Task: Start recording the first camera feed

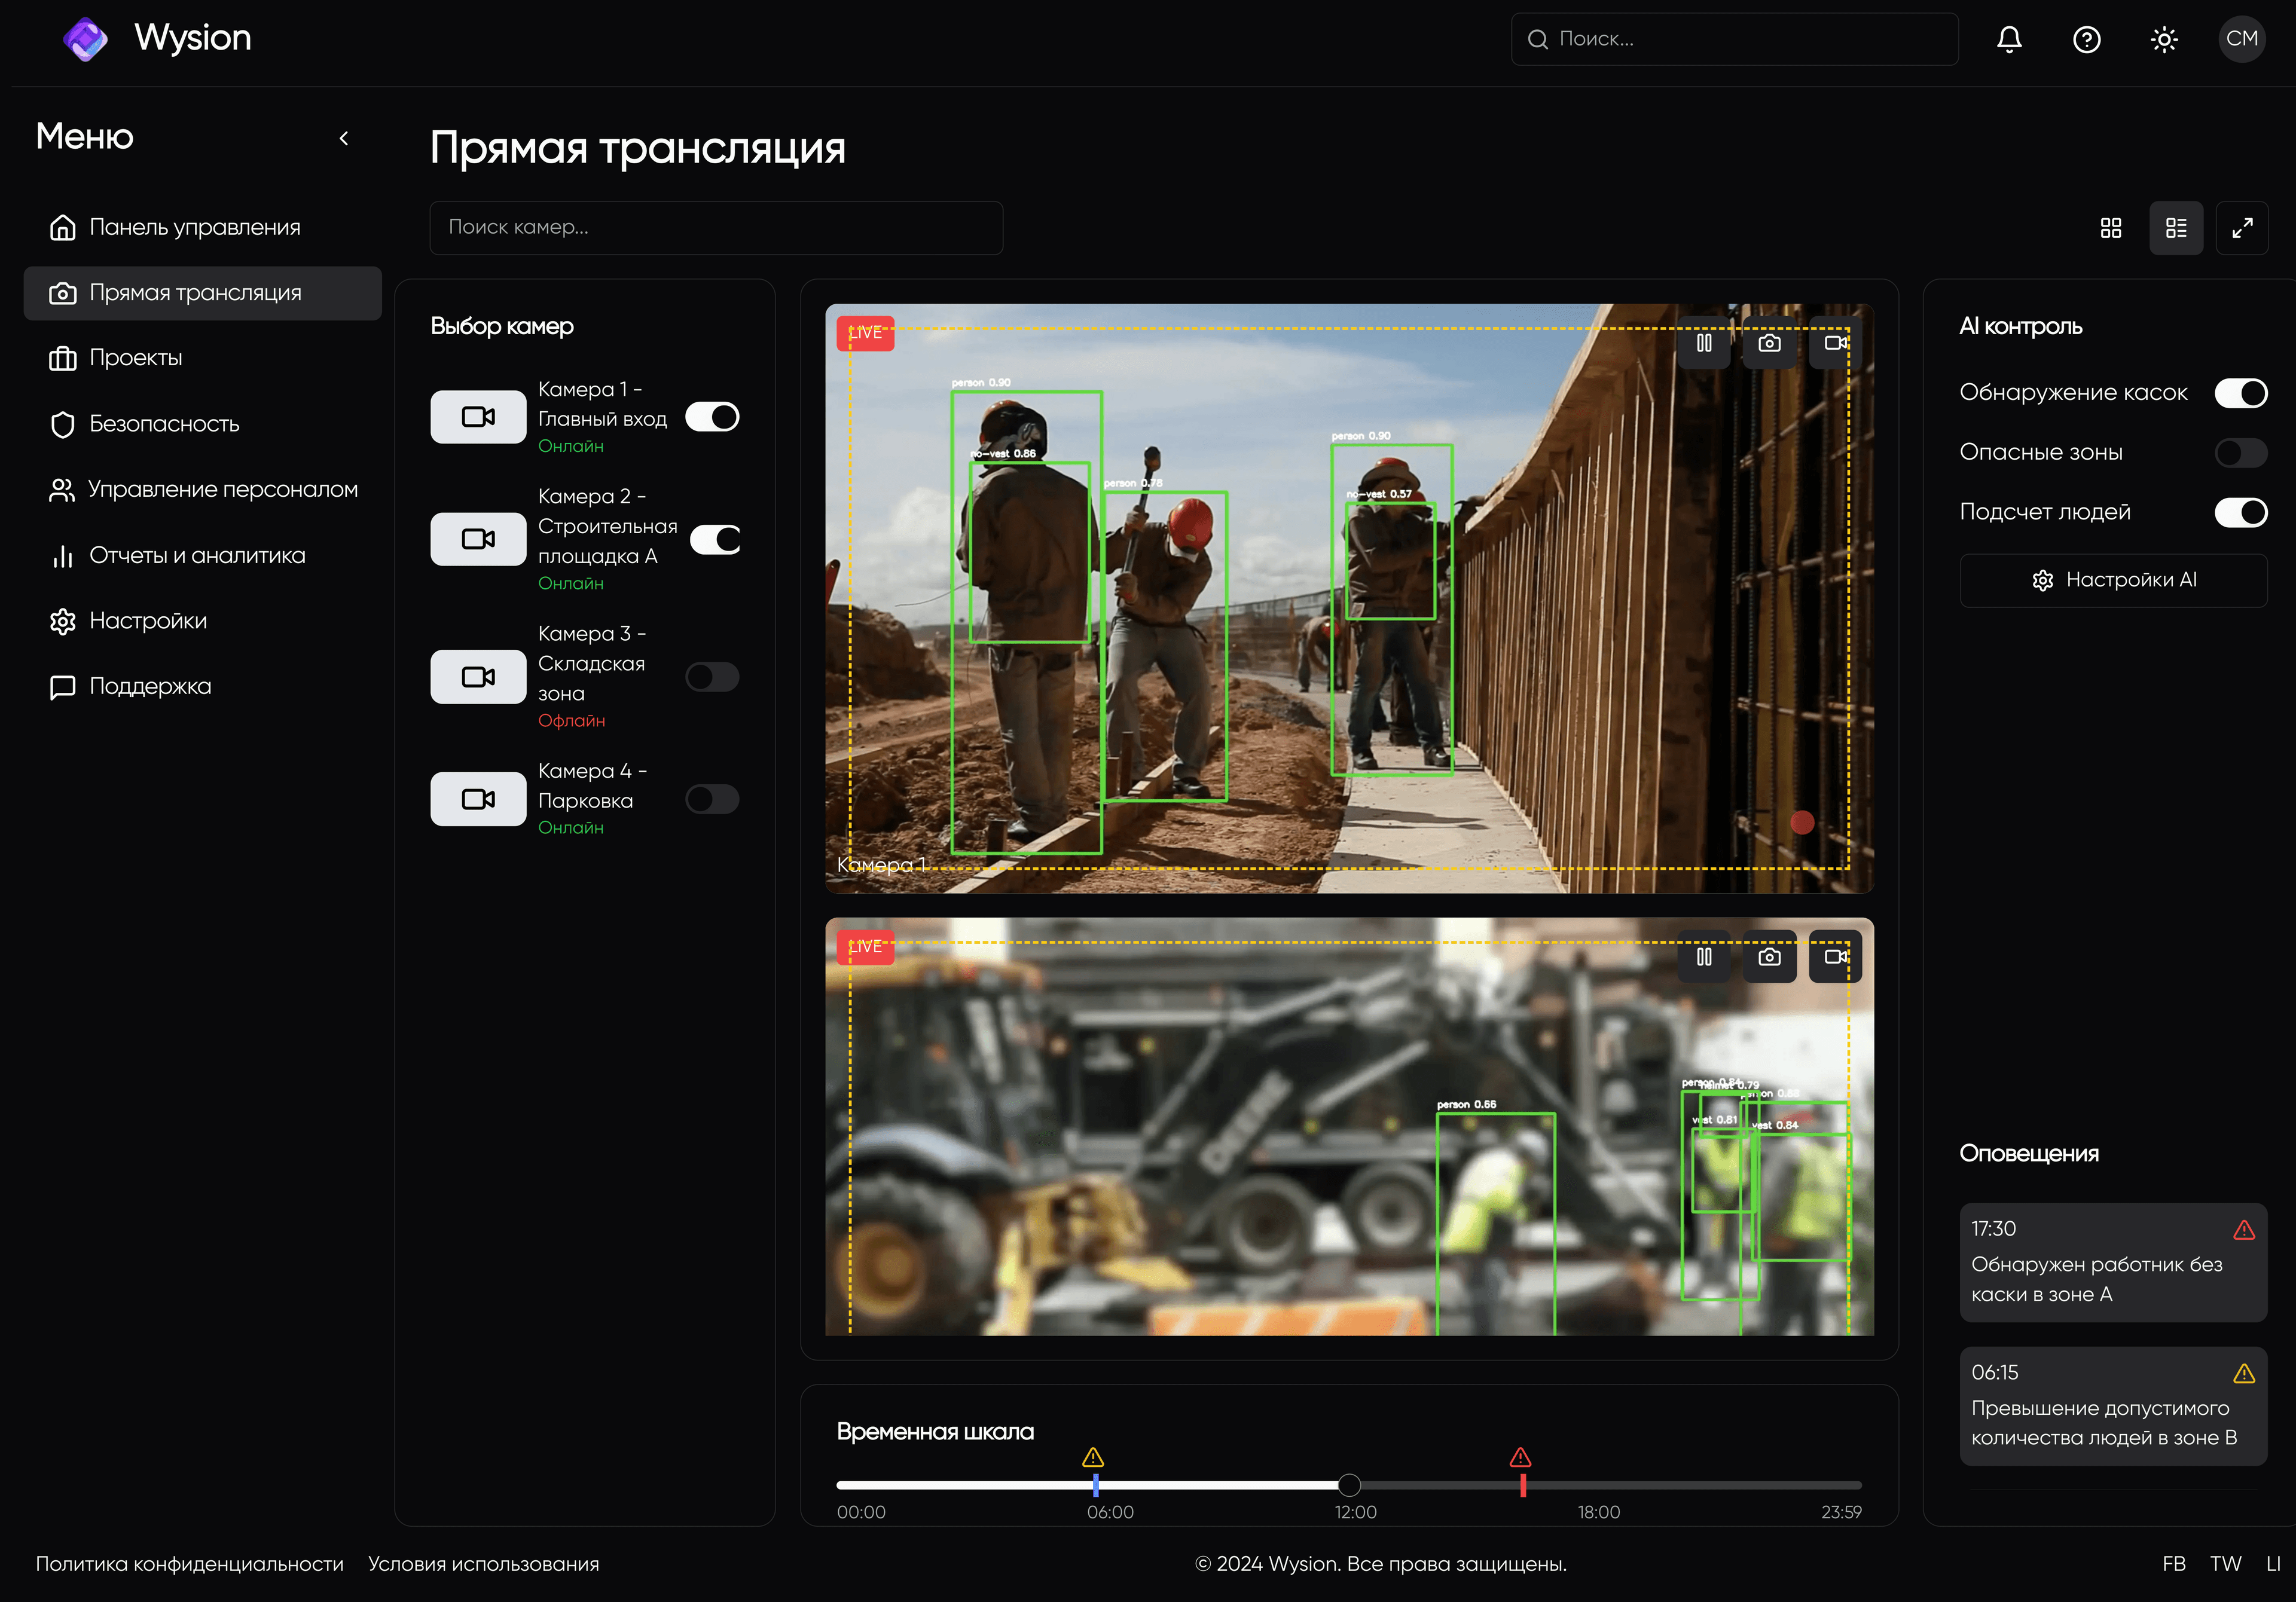Action: 1835,343
